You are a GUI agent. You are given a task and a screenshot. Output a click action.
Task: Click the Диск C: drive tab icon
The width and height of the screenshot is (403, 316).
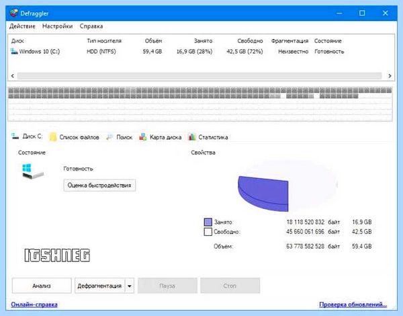click(15, 136)
